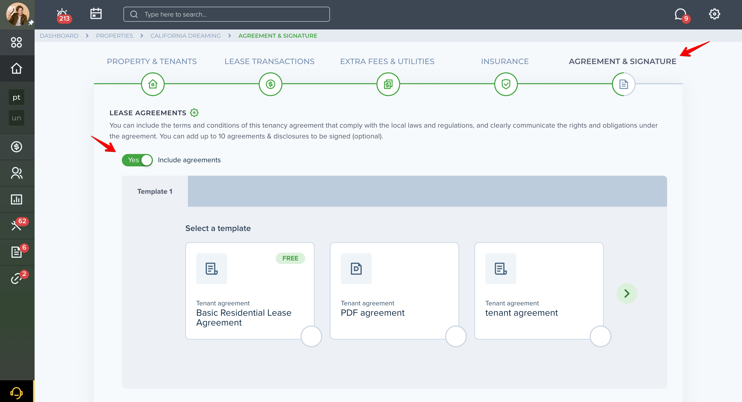This screenshot has height=402, width=742.
Task: Open the INSURANCE step label
Action: tap(505, 61)
